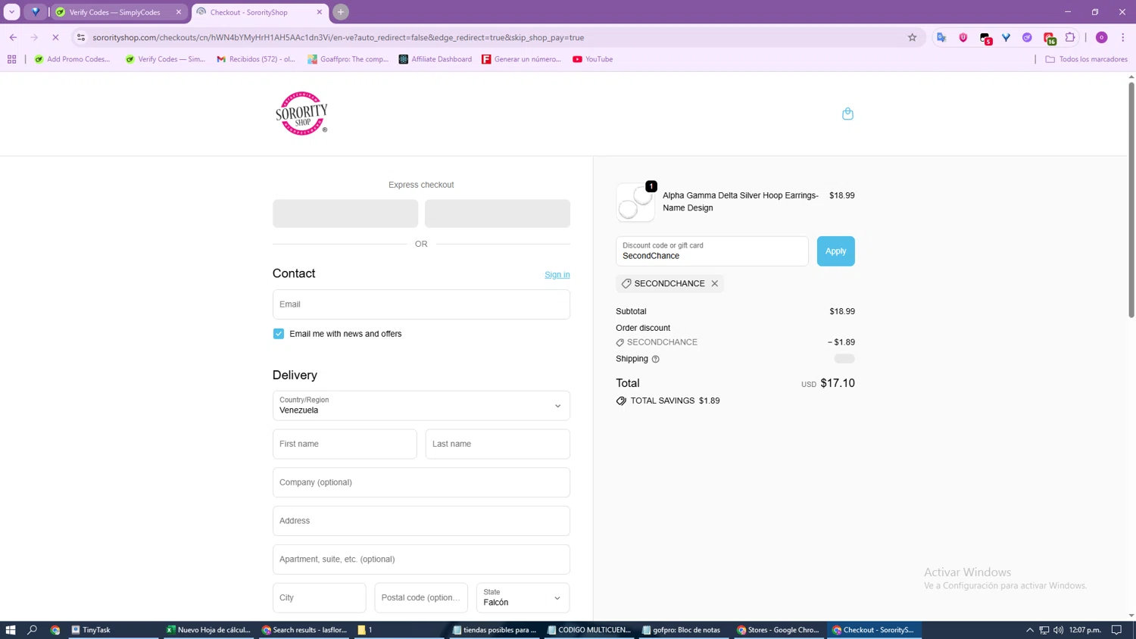Viewport: 1136px width, 639px height.
Task: Focus the Apartment, suite field
Action: [421, 560]
